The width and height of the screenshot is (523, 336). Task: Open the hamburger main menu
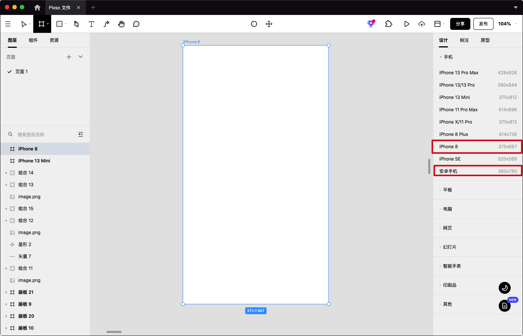click(x=8, y=24)
